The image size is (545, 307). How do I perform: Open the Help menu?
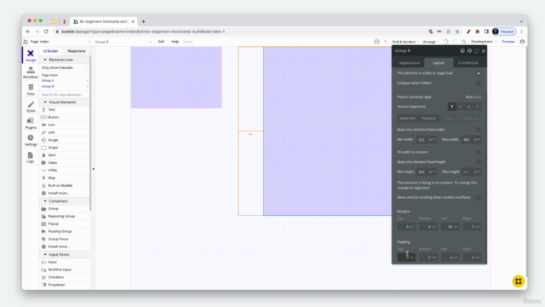coord(175,42)
